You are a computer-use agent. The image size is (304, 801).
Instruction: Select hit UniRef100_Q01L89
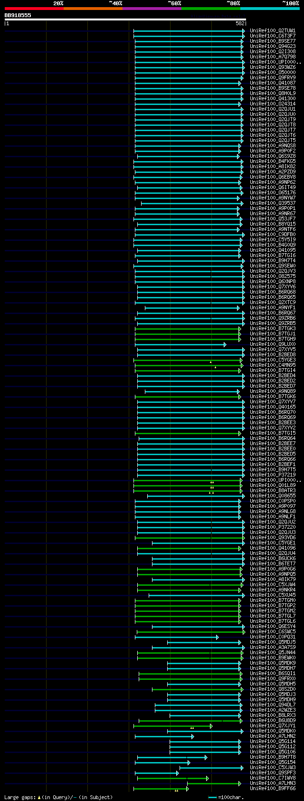273,485
